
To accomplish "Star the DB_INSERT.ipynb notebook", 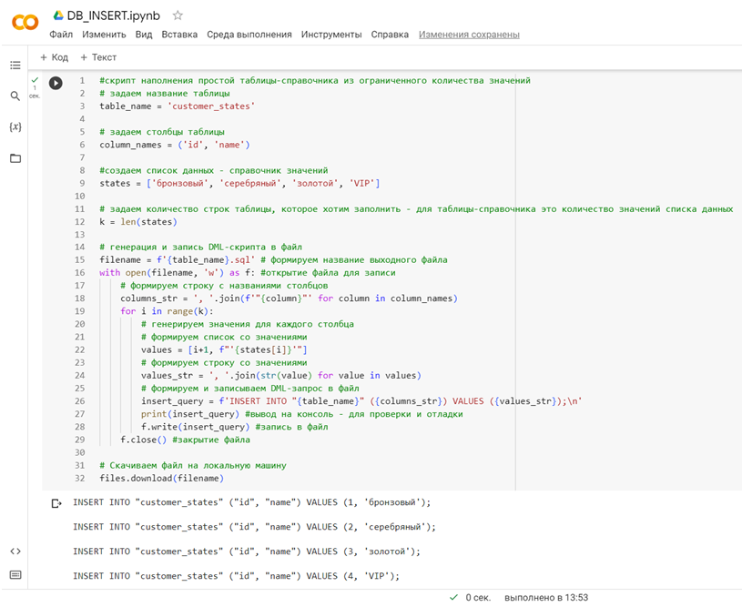I will pos(178,15).
